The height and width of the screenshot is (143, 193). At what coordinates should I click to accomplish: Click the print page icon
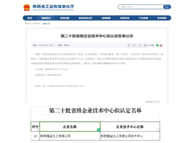coord(145,45)
